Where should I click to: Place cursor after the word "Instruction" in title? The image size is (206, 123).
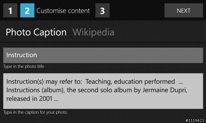point(37,55)
